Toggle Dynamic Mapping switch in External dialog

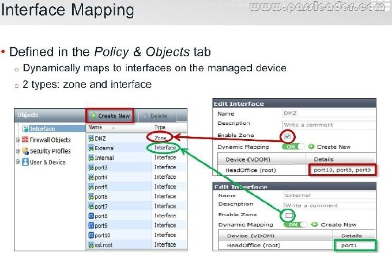pos(296,225)
